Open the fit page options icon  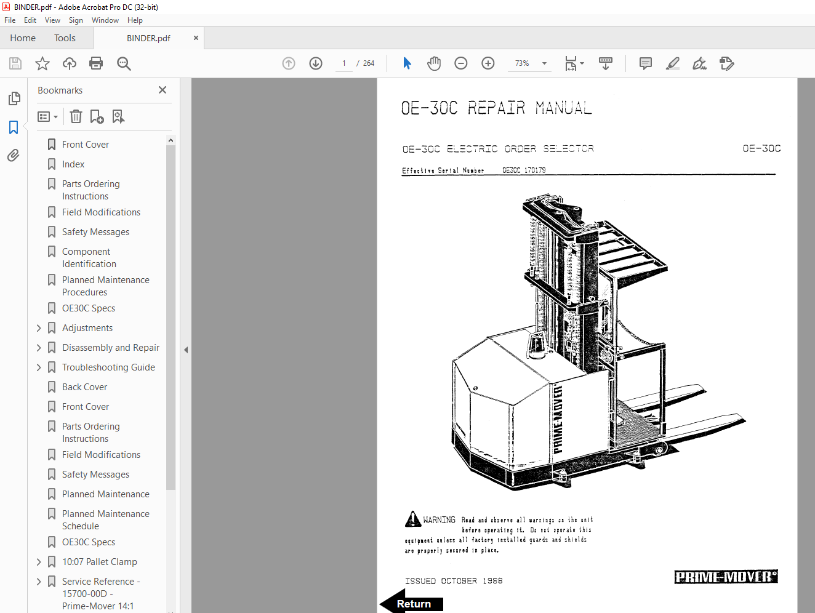(x=574, y=63)
